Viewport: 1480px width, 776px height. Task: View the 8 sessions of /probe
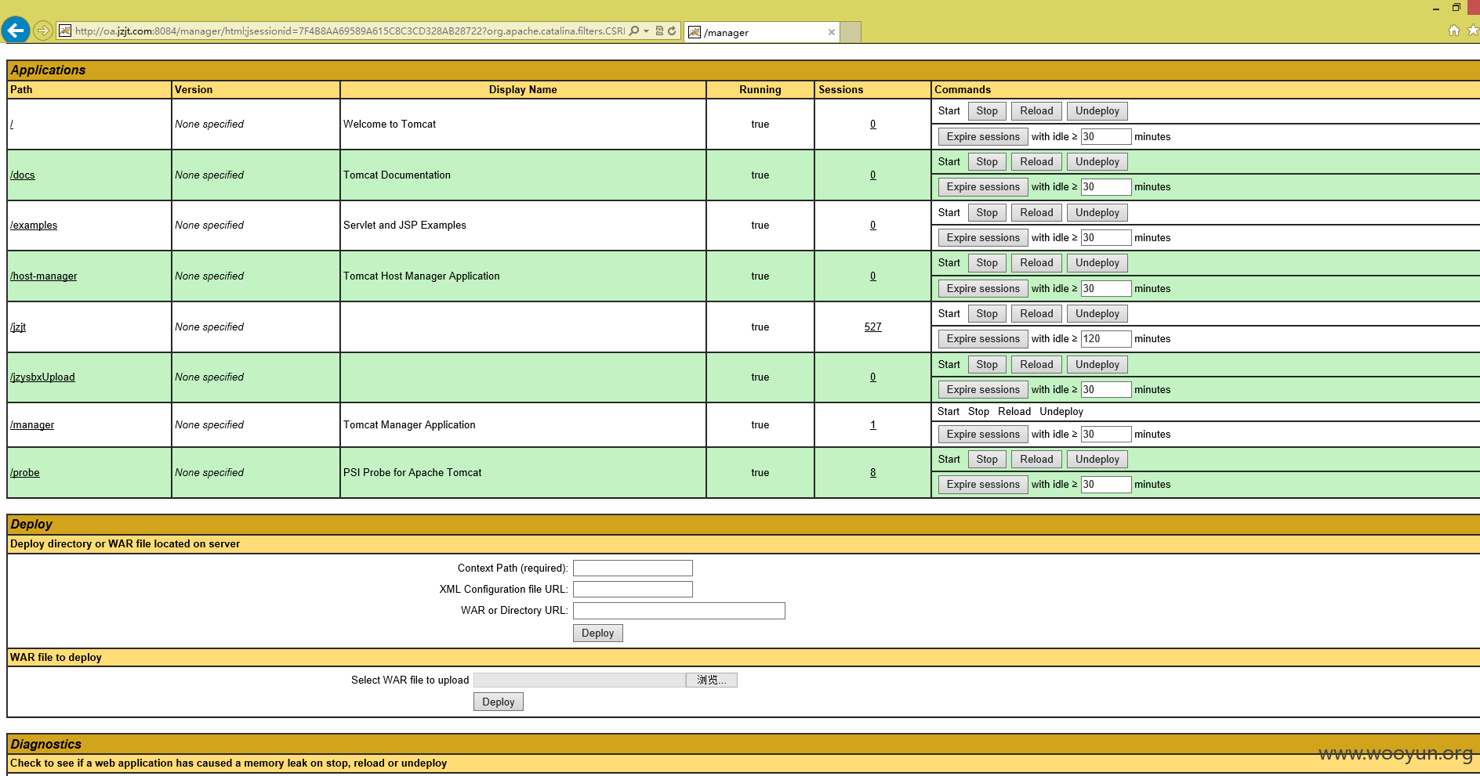tap(872, 473)
